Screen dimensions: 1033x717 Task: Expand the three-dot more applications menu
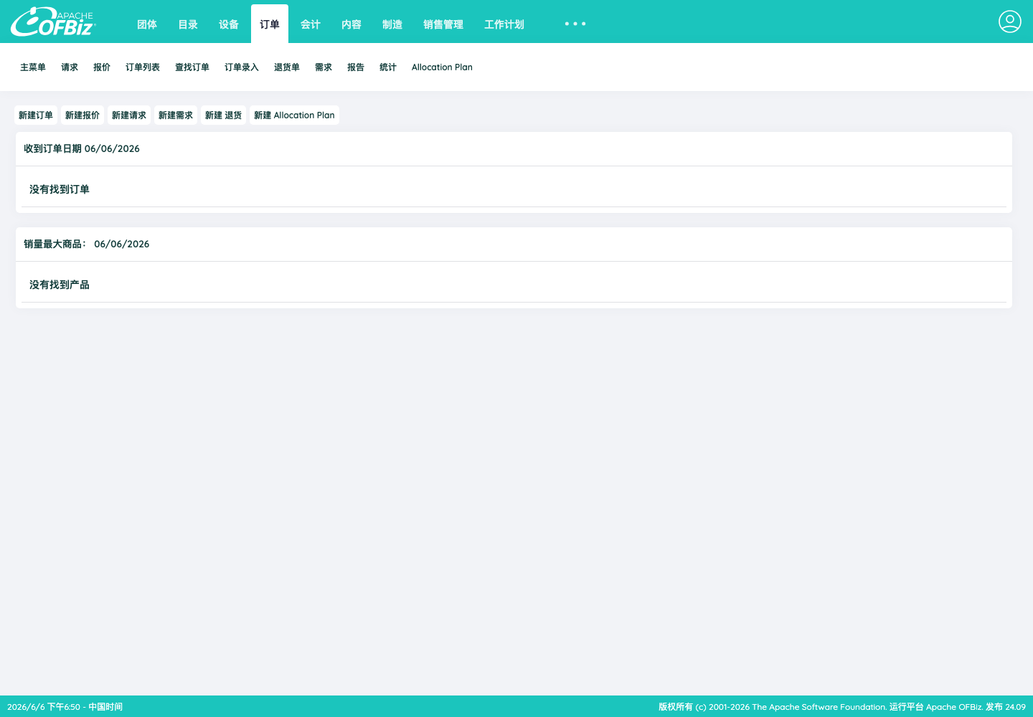point(575,24)
